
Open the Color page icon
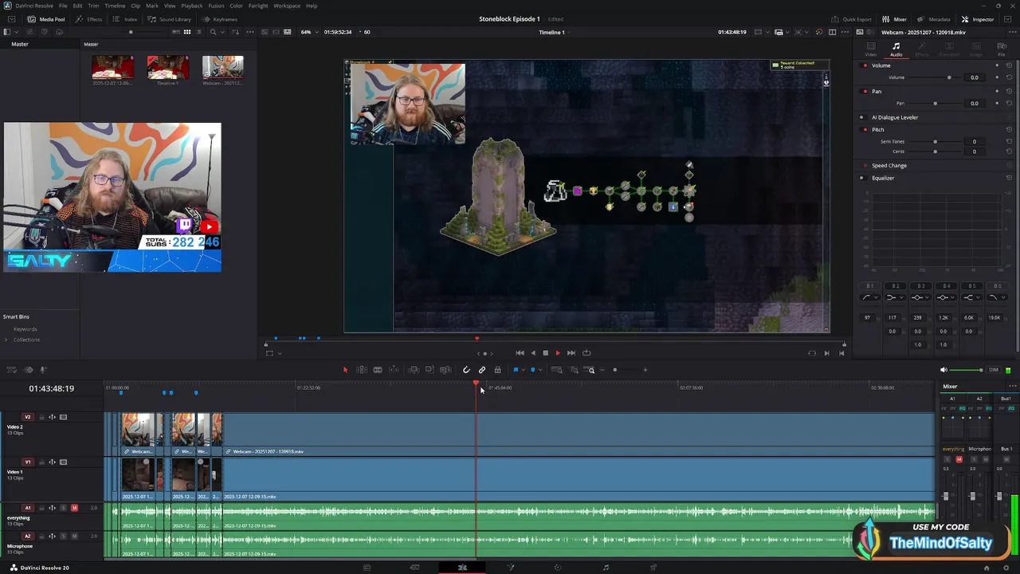click(558, 568)
